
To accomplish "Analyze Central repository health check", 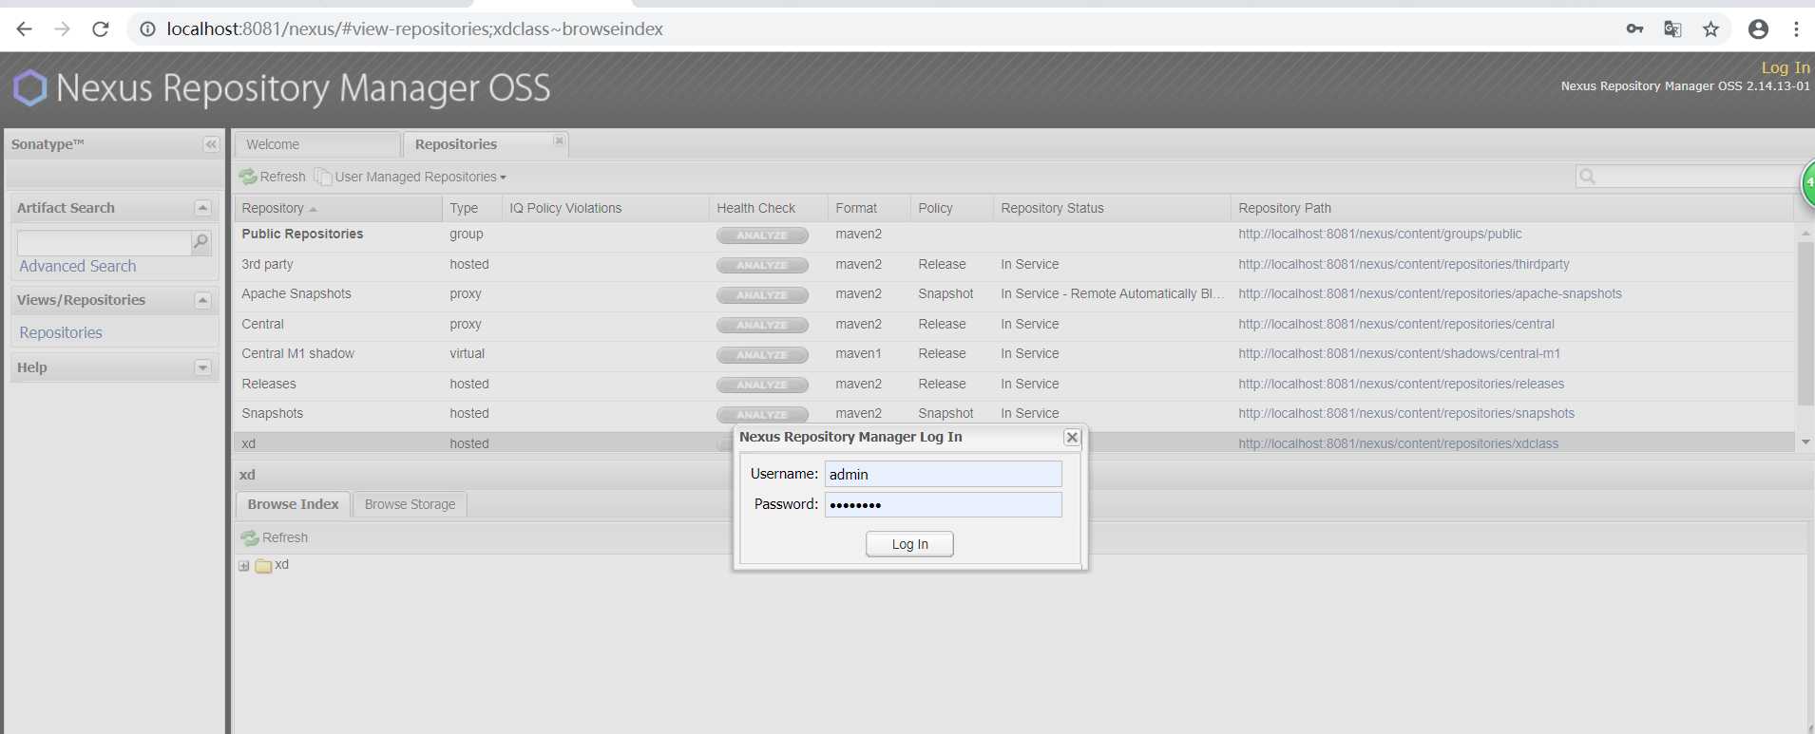I will point(762,326).
